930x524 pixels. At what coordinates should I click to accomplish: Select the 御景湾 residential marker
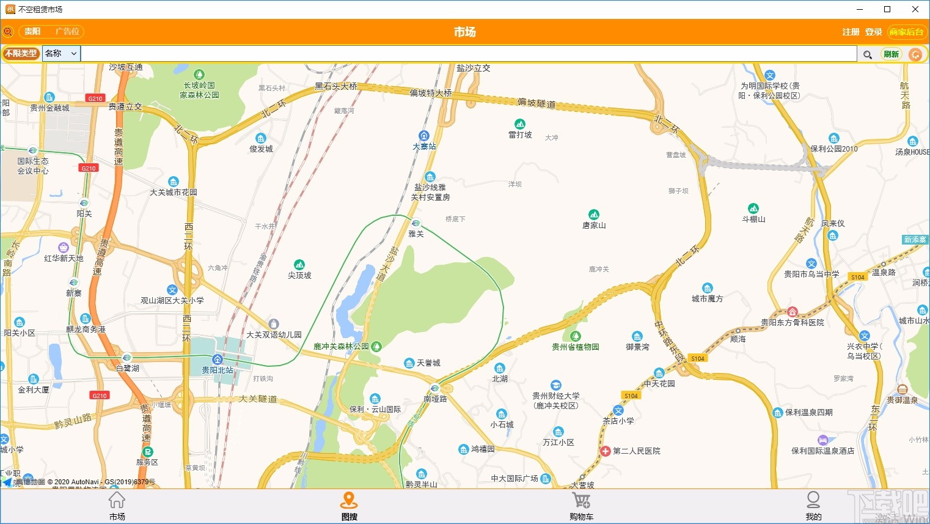[637, 336]
